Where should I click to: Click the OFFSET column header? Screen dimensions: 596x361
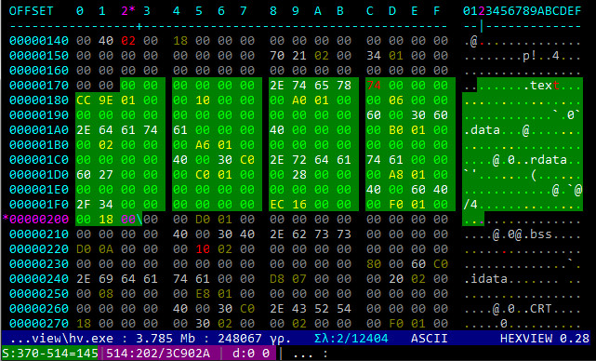coord(32,11)
